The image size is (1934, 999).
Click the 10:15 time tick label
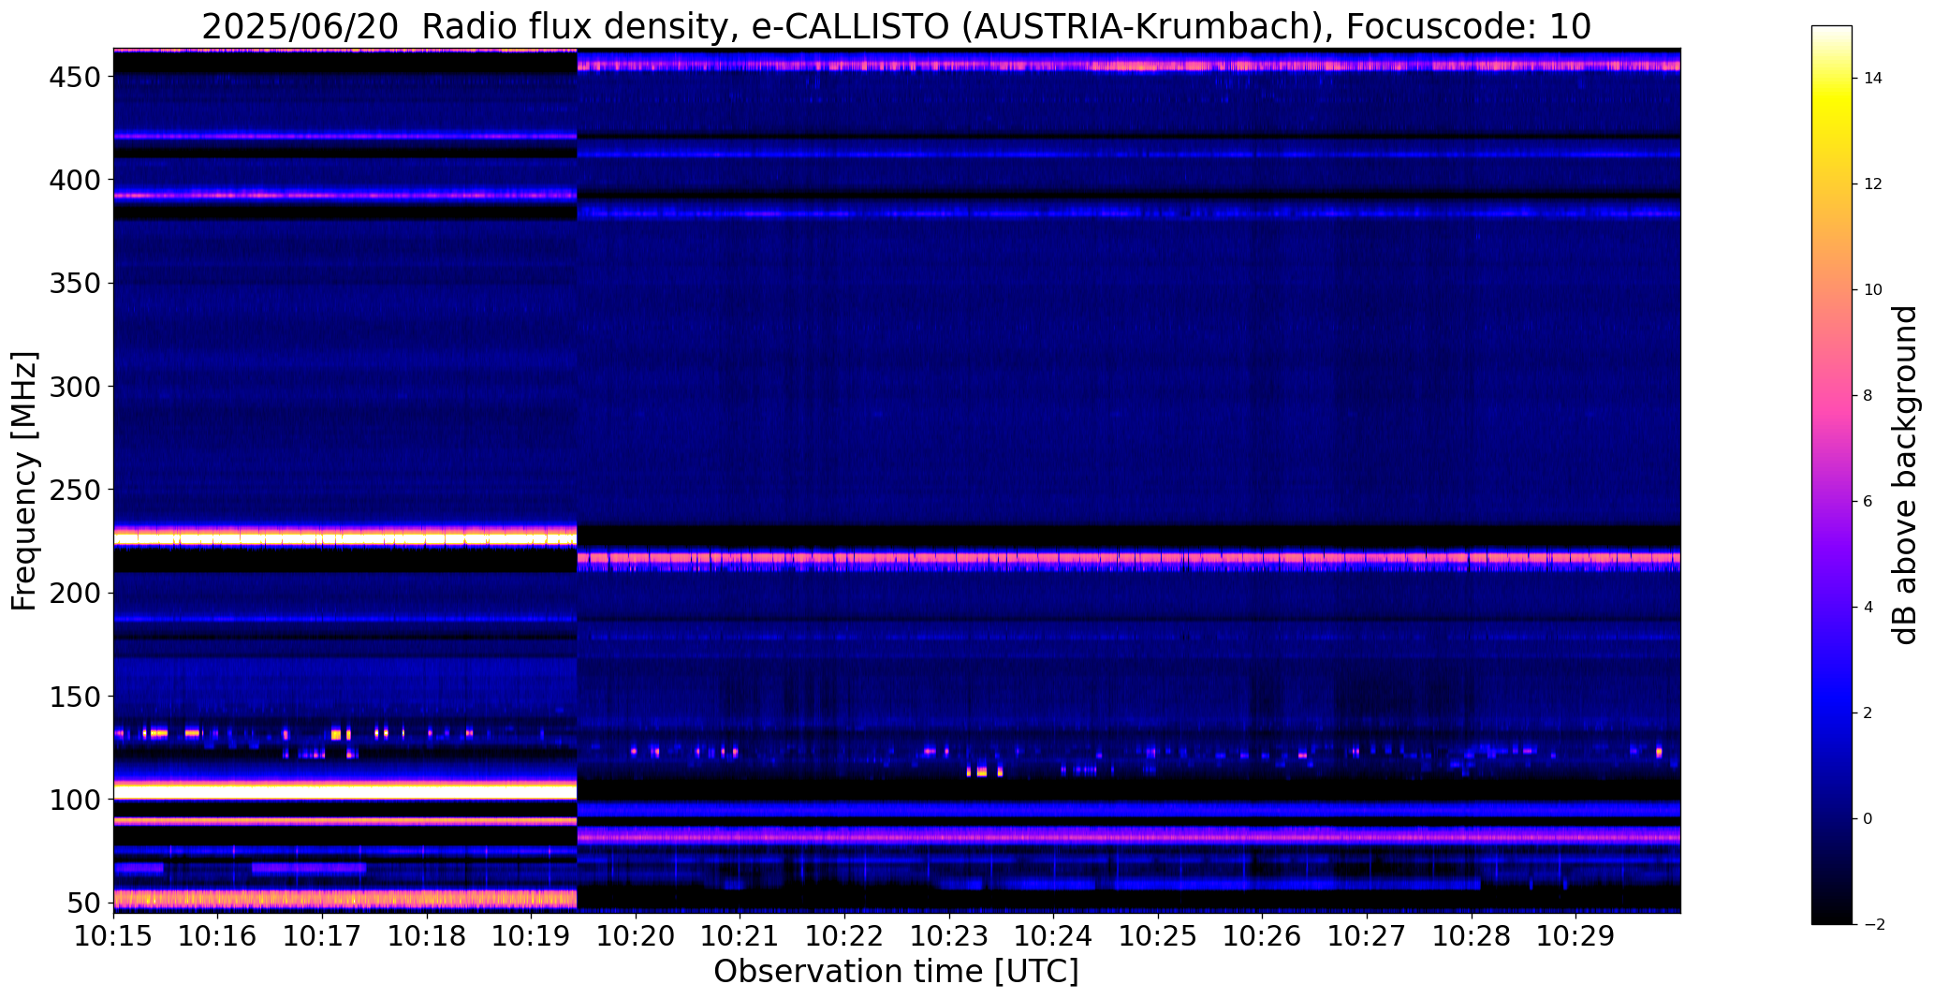click(x=114, y=935)
